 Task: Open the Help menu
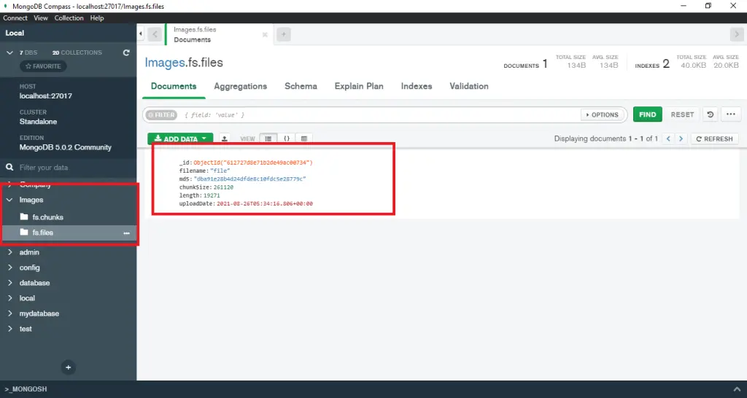97,18
